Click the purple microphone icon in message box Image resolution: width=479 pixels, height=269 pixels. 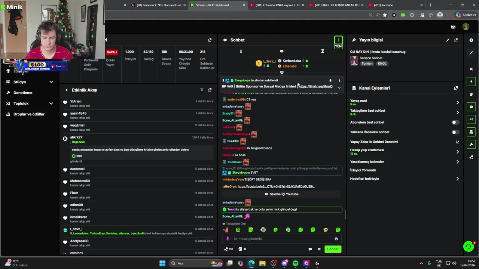pyautogui.click(x=228, y=239)
